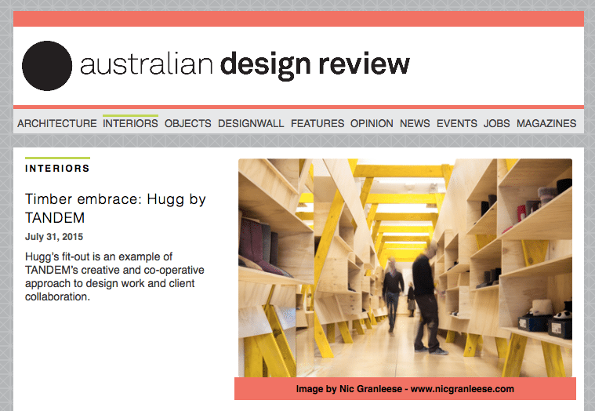Visit the News section
This screenshot has height=411, width=595.
coord(415,123)
